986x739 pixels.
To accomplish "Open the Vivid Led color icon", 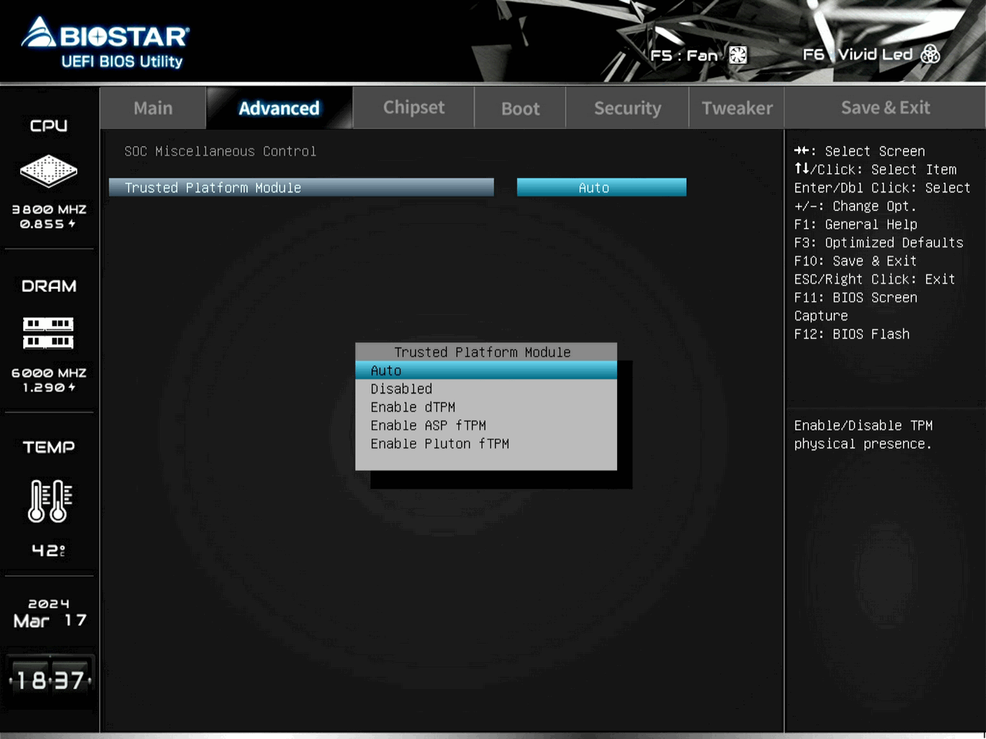I will click(931, 54).
